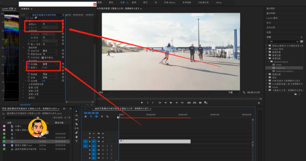The width and height of the screenshot is (306, 161).
Task: Click the export frame camera icon
Action: pyautogui.click(x=200, y=103)
